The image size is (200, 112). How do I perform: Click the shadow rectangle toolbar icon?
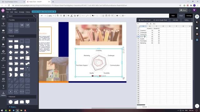[x=75, y=16]
